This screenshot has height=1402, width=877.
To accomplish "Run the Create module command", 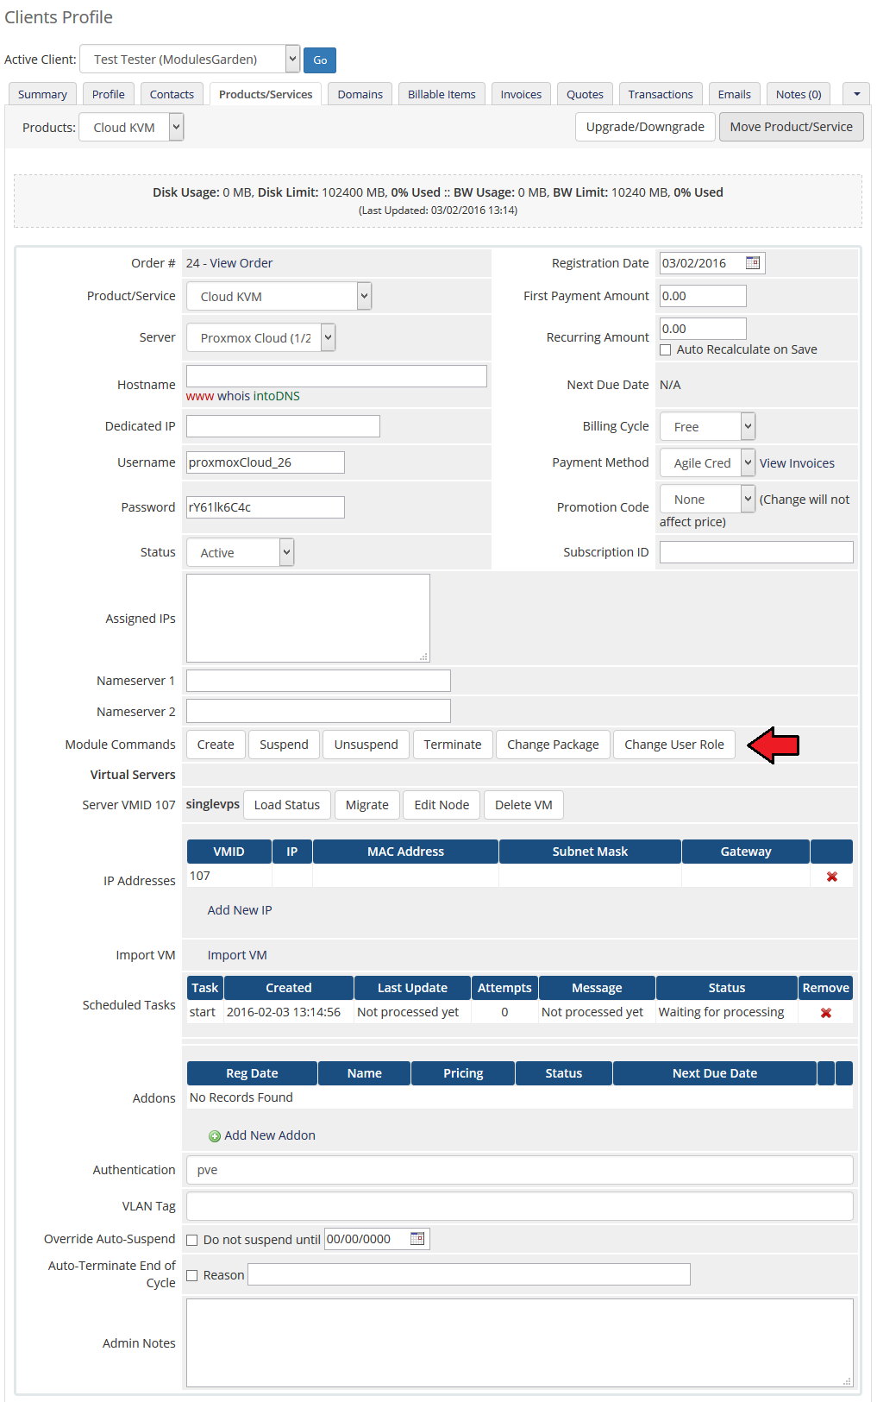I will click(x=216, y=745).
